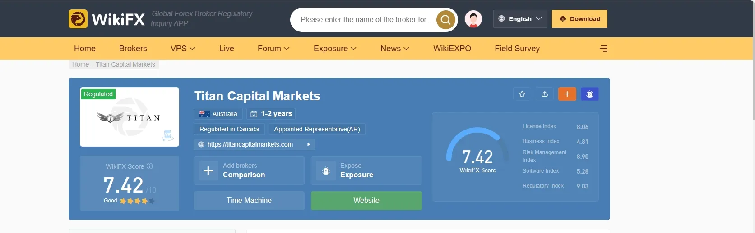Click the Appointed Representative(AR) tag
Viewport: 755px width, 233px height.
317,129
